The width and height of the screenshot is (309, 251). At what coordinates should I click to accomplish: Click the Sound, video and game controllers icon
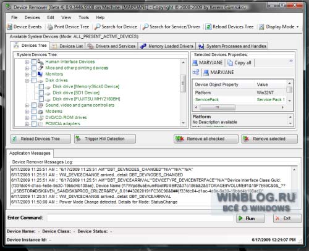click(x=40, y=105)
